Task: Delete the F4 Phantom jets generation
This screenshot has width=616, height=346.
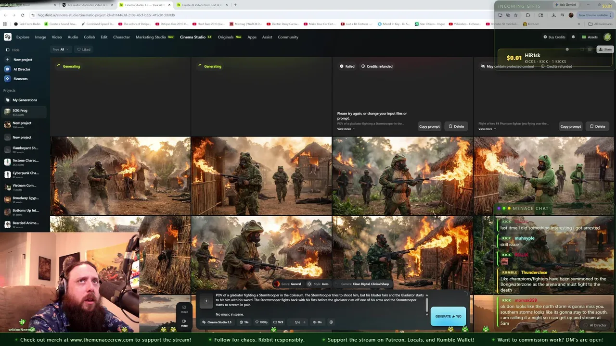Action: tap(597, 126)
